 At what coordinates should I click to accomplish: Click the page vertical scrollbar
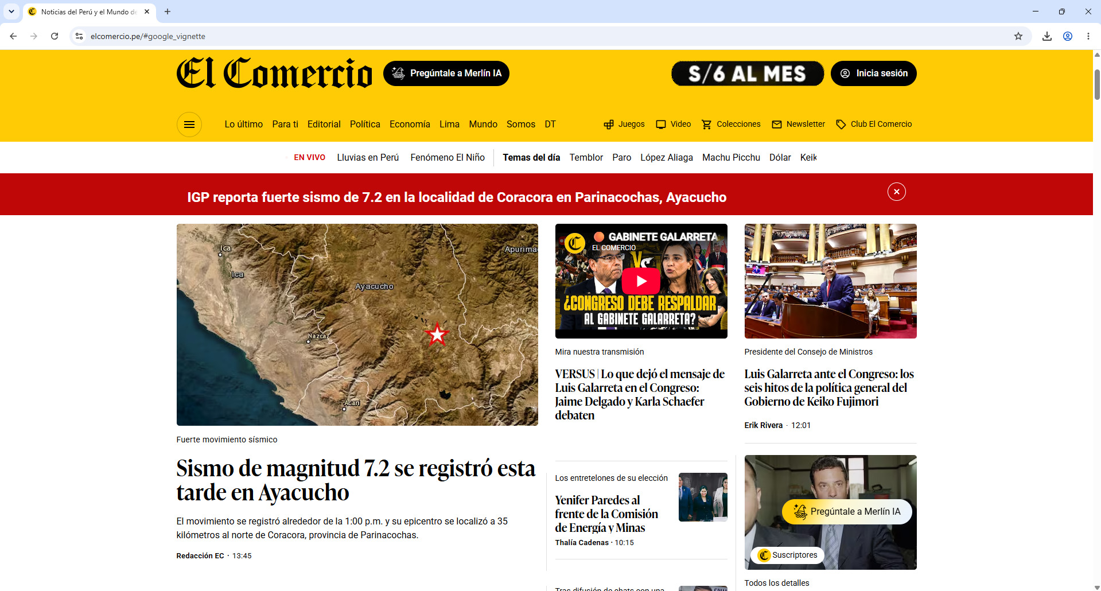pyautogui.click(x=1097, y=85)
